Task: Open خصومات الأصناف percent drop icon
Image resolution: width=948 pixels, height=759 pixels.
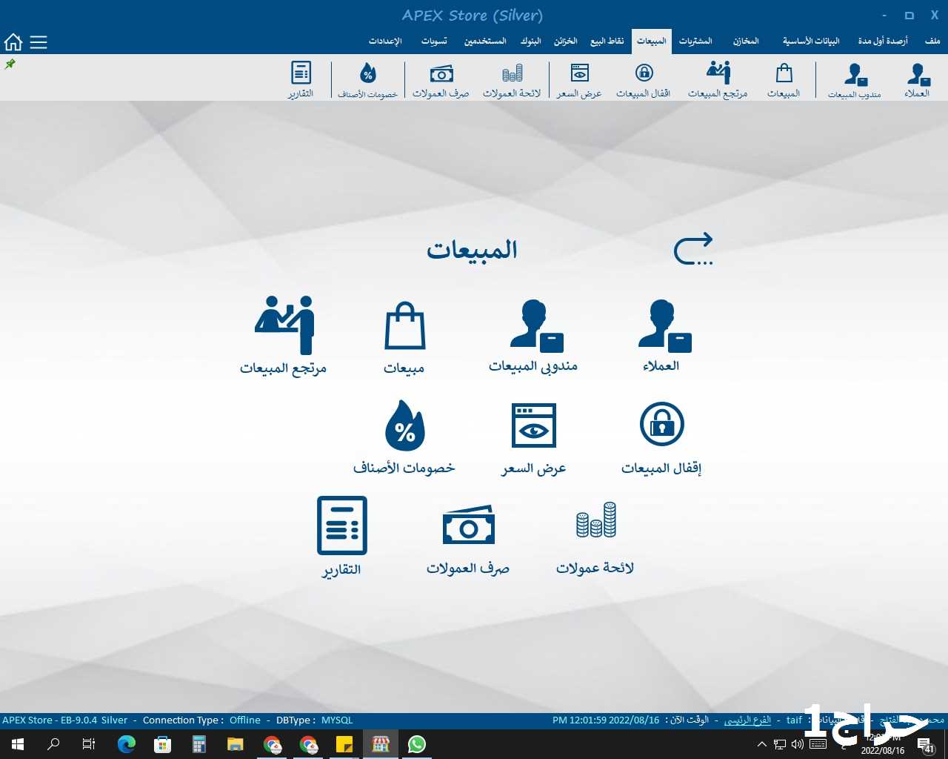Action: (x=404, y=426)
